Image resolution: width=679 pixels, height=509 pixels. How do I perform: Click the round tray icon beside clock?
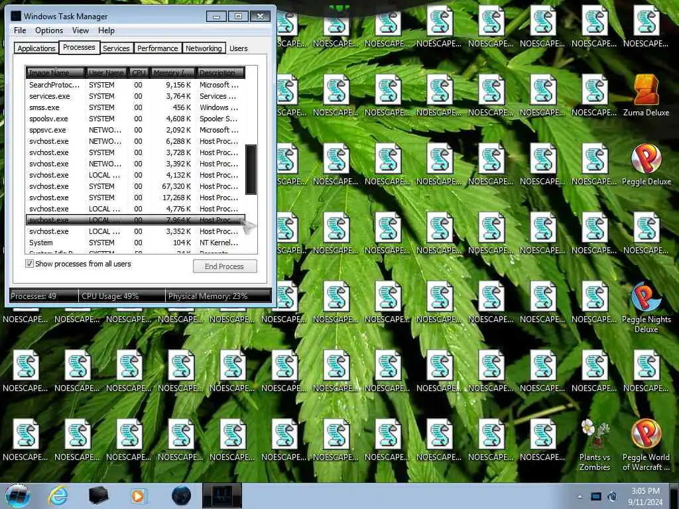point(612,496)
